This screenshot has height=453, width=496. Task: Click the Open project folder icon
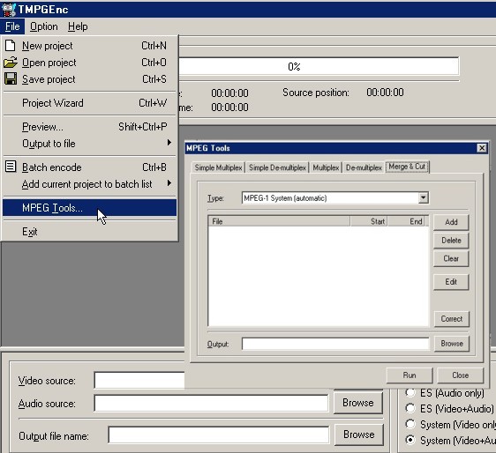(x=10, y=63)
